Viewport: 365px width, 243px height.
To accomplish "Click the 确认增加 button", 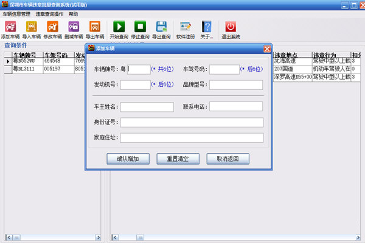I will [128, 159].
